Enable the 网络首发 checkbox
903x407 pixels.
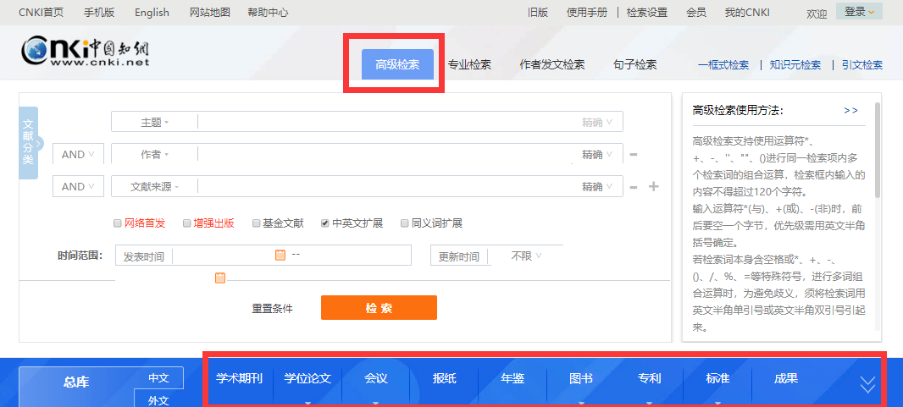(x=118, y=223)
